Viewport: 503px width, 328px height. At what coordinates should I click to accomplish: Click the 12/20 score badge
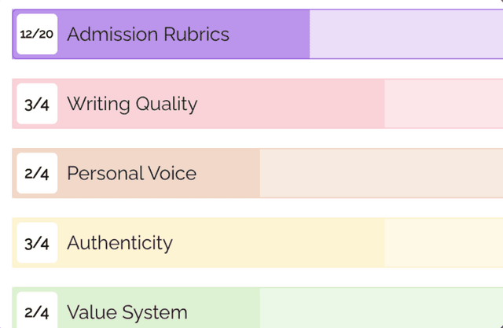(x=37, y=34)
